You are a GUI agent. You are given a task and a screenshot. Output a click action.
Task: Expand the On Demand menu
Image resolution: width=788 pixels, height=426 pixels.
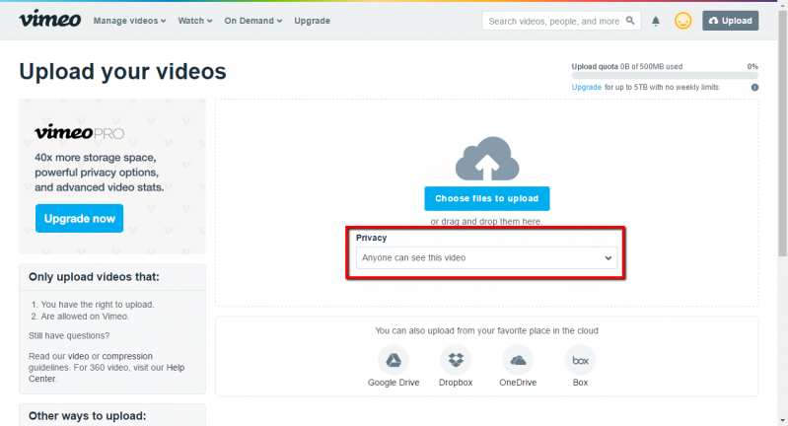253,21
